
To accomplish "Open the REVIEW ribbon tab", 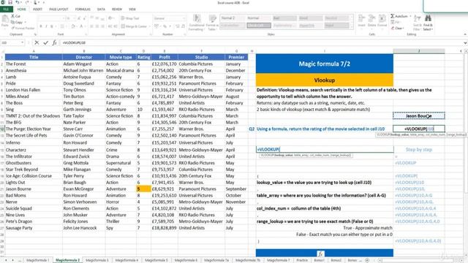I will [117, 9].
